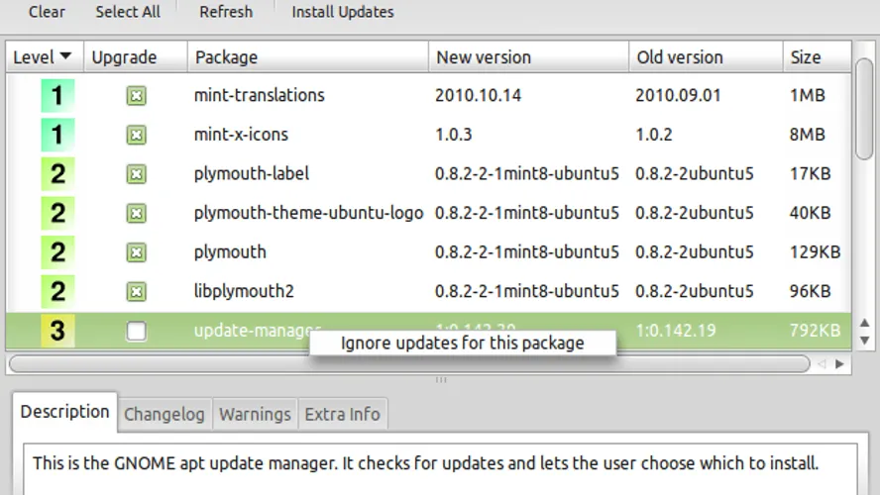Image resolution: width=880 pixels, height=495 pixels.
Task: Choose Ignore updates for this package
Action: [x=463, y=344]
